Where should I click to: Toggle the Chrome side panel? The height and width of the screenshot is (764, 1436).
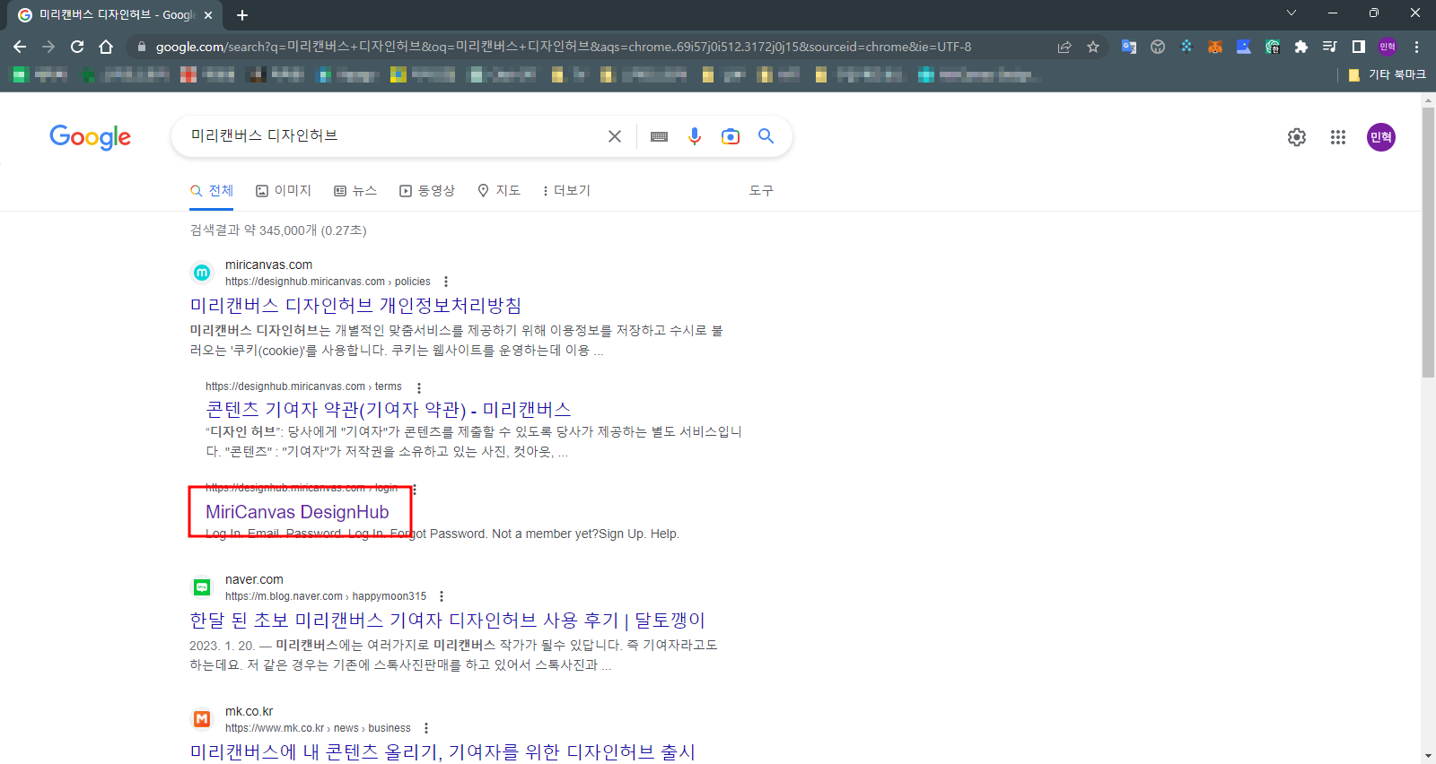(x=1359, y=47)
